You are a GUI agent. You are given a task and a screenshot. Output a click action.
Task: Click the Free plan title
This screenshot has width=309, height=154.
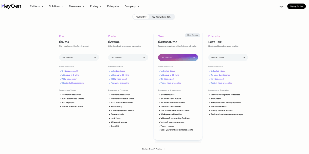pos(62,36)
